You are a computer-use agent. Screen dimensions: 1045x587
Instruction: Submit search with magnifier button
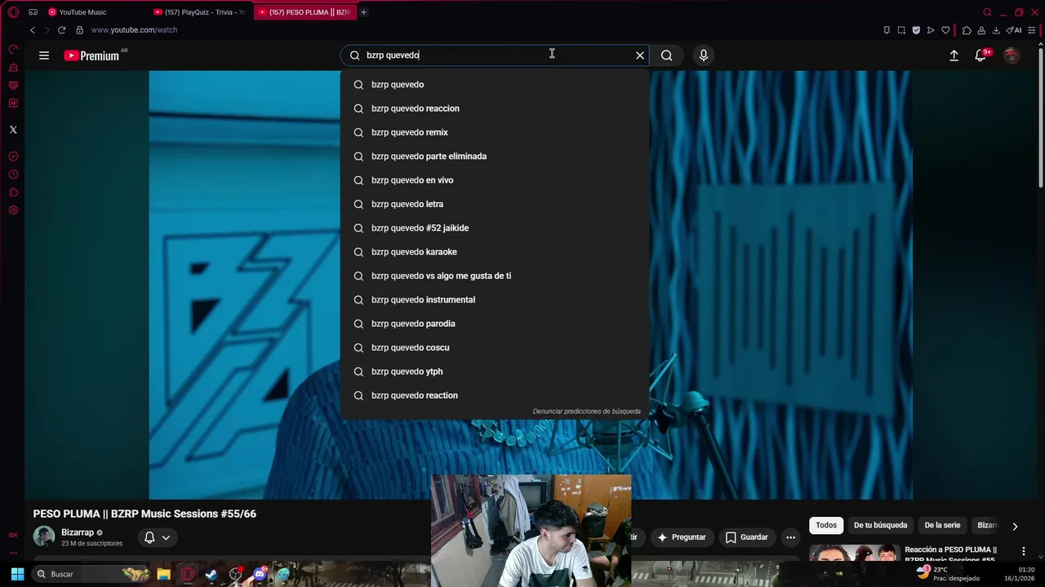[667, 55]
